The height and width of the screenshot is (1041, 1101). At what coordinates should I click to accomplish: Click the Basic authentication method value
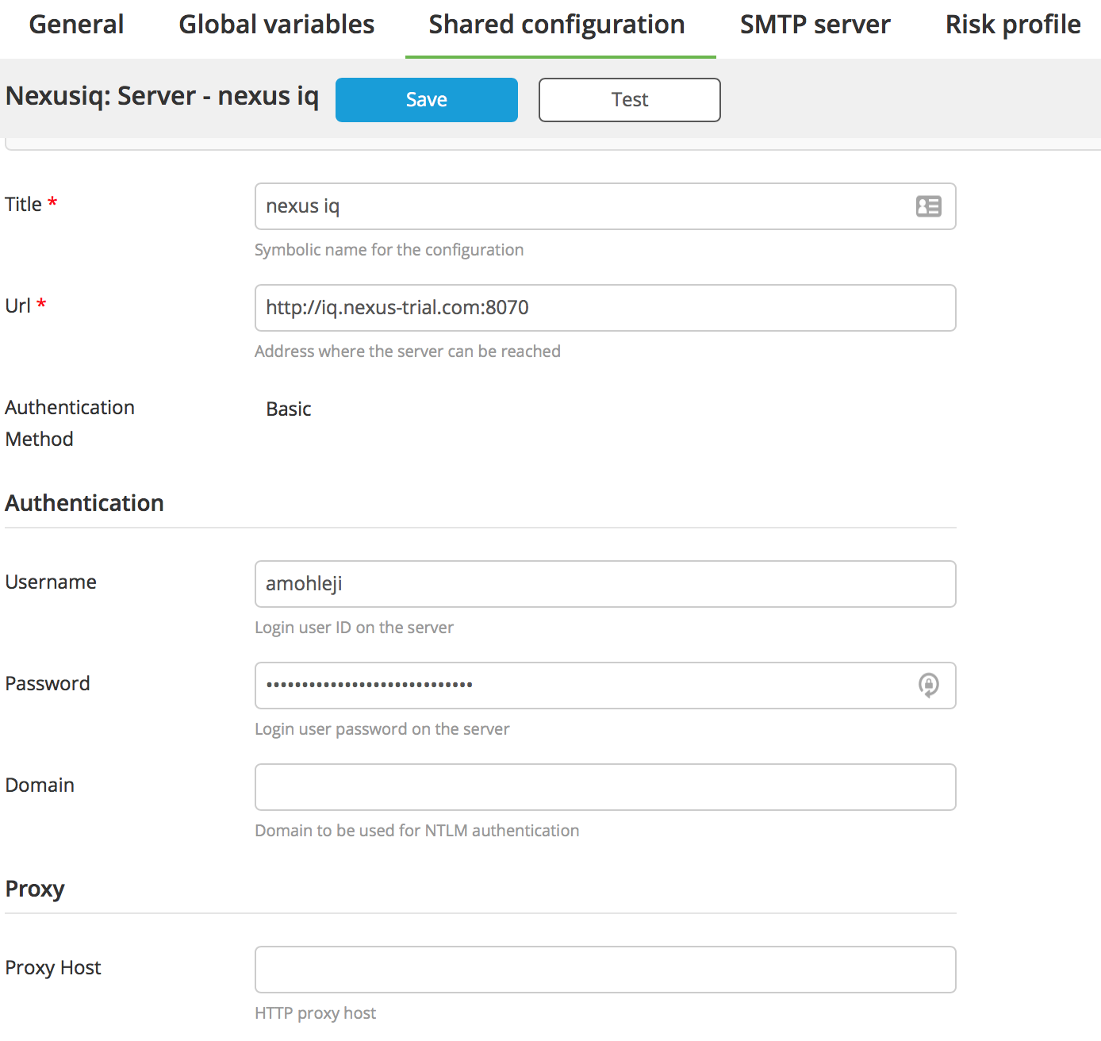pos(289,409)
